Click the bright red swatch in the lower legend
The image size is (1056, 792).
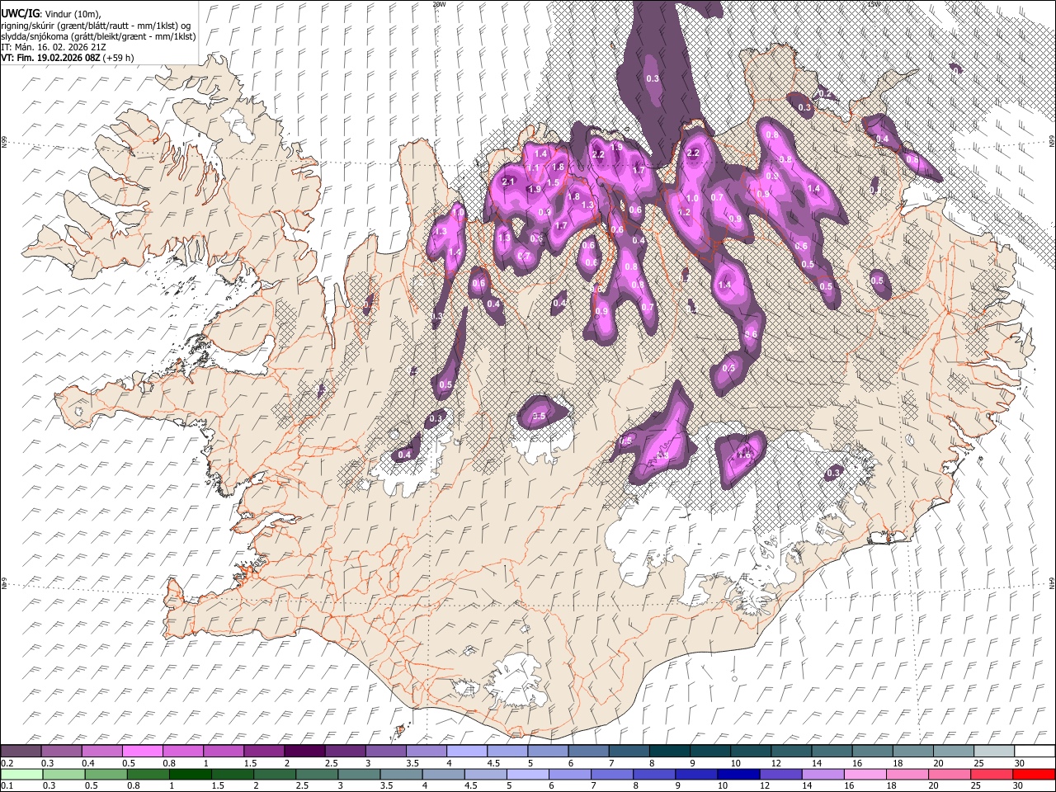[1032, 774]
